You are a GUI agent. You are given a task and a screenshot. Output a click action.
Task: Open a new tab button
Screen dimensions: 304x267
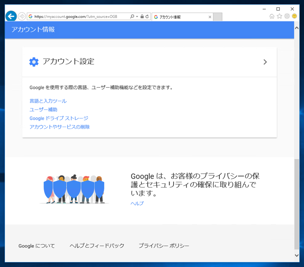(218, 17)
